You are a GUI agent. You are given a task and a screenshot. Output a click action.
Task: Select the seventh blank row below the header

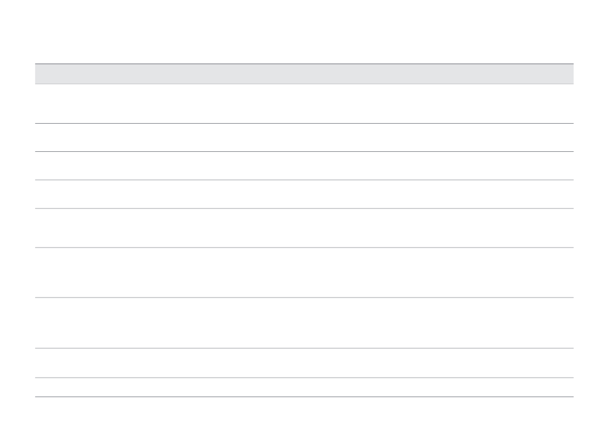304,323
